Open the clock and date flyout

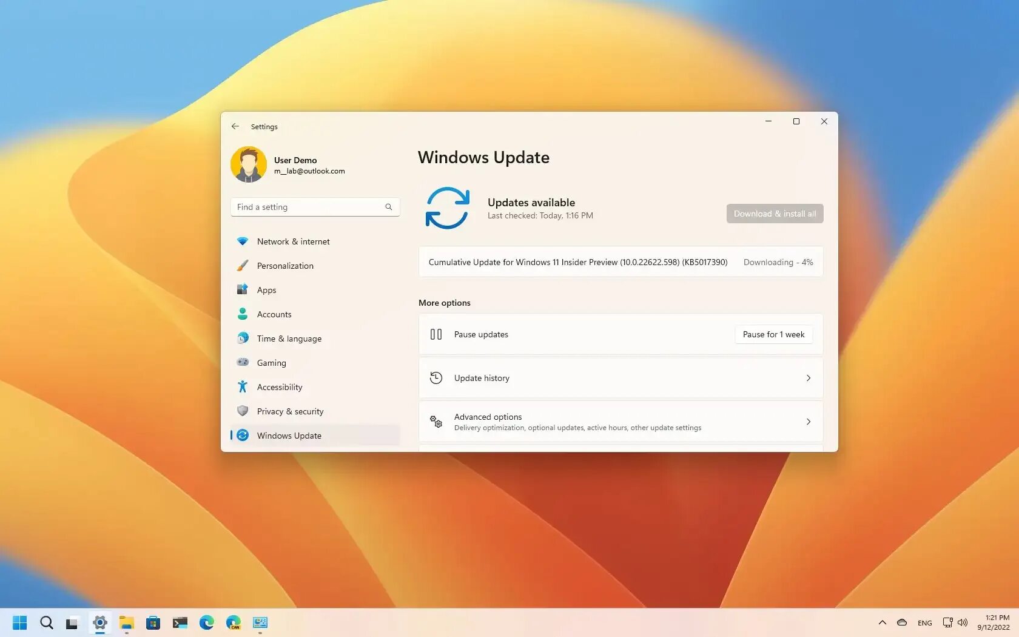[993, 622]
